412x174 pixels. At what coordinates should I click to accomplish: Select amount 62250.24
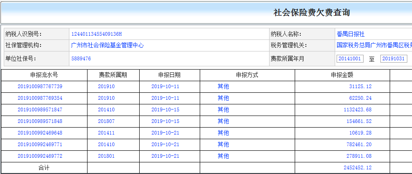(x=360, y=98)
